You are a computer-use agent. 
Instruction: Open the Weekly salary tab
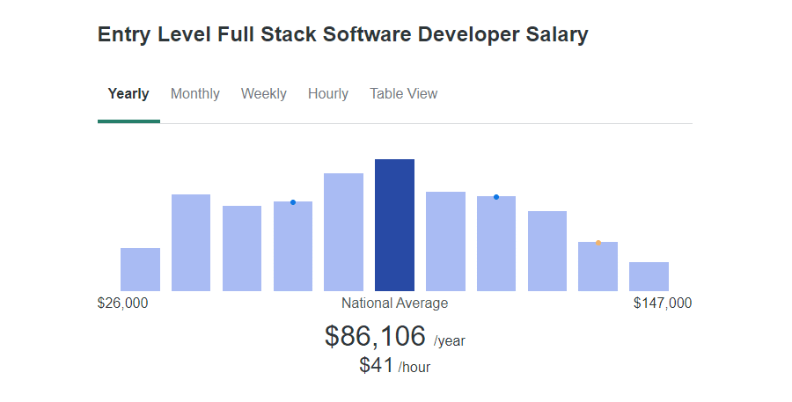(264, 94)
